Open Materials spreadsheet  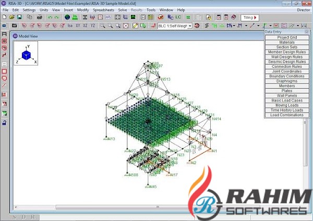(x=287, y=42)
